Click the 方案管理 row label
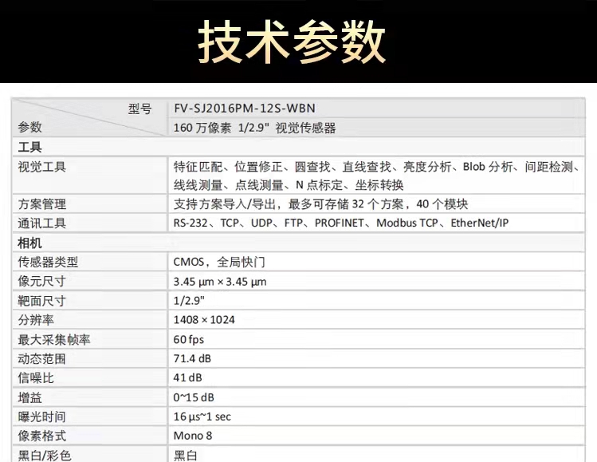Viewport: 597px width, 462px height. 42,204
